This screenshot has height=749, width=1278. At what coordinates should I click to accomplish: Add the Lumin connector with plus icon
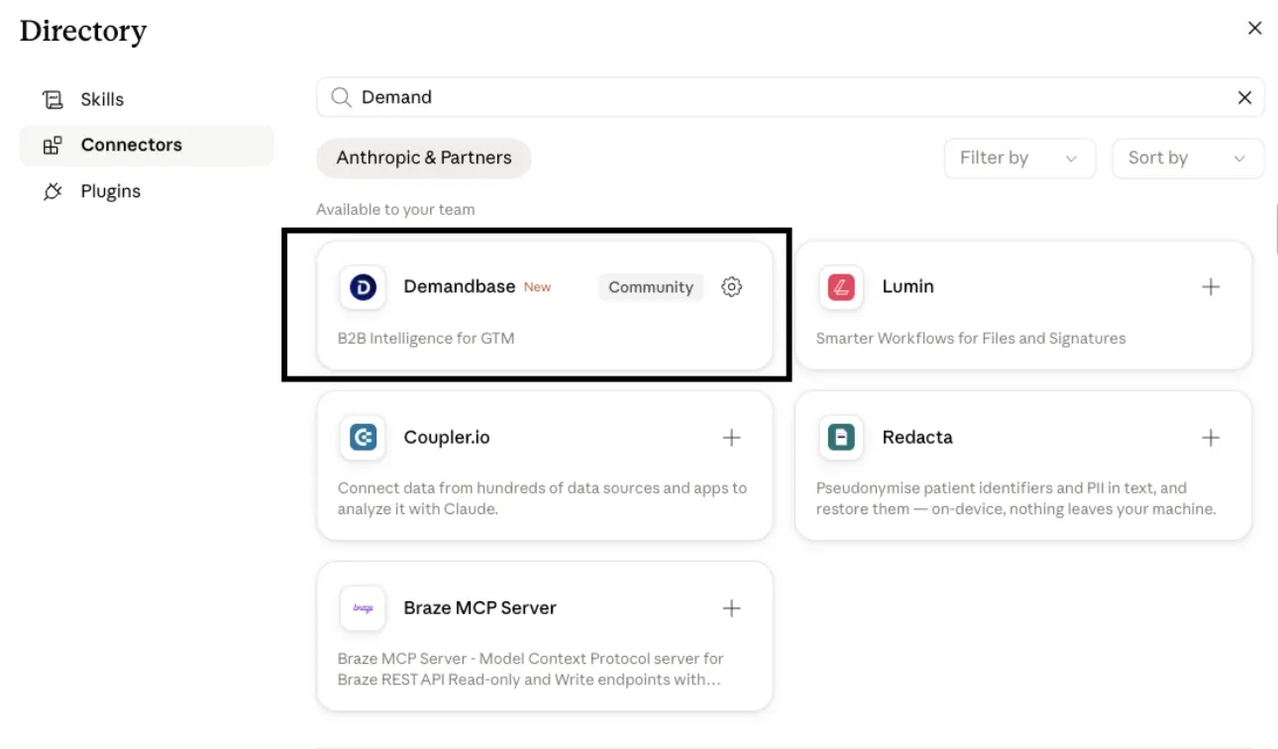(x=1210, y=287)
